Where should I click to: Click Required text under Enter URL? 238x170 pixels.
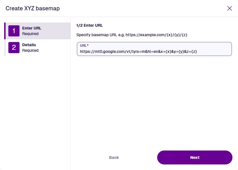pyautogui.click(x=30, y=34)
